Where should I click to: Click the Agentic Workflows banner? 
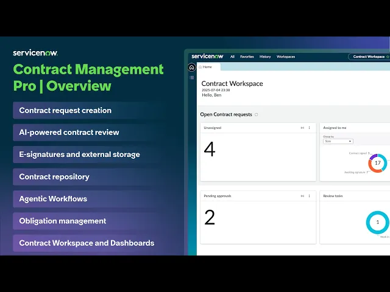point(86,199)
